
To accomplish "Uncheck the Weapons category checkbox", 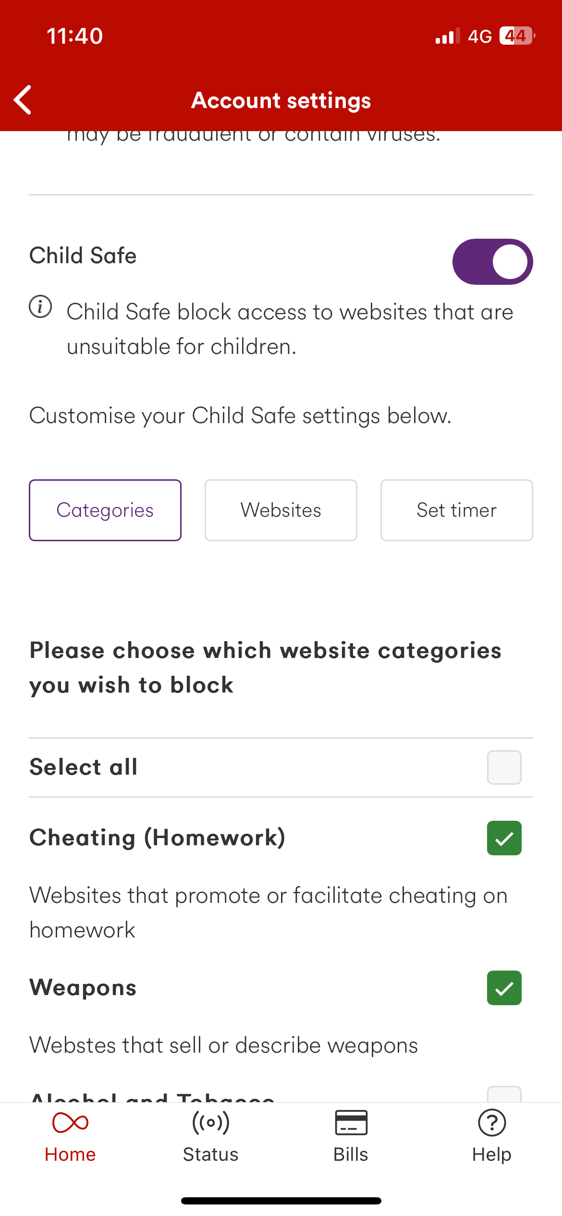I will tap(504, 988).
